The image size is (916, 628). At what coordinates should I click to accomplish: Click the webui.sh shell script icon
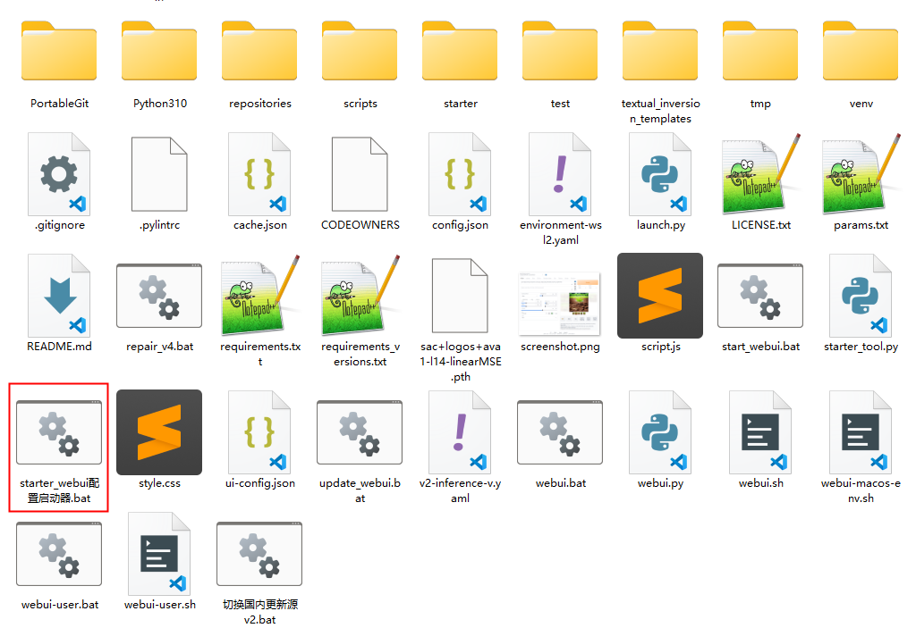(760, 432)
